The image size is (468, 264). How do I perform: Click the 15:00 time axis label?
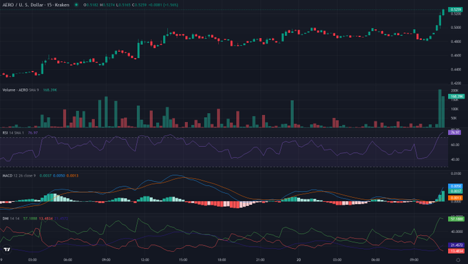point(183,260)
